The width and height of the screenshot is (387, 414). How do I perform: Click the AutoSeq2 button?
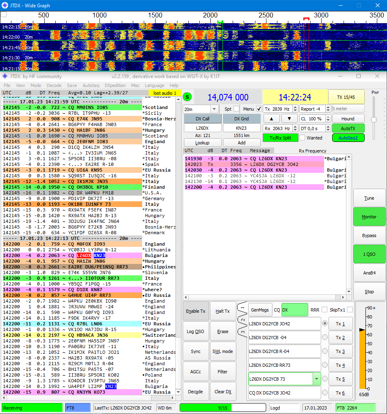pyautogui.click(x=348, y=137)
